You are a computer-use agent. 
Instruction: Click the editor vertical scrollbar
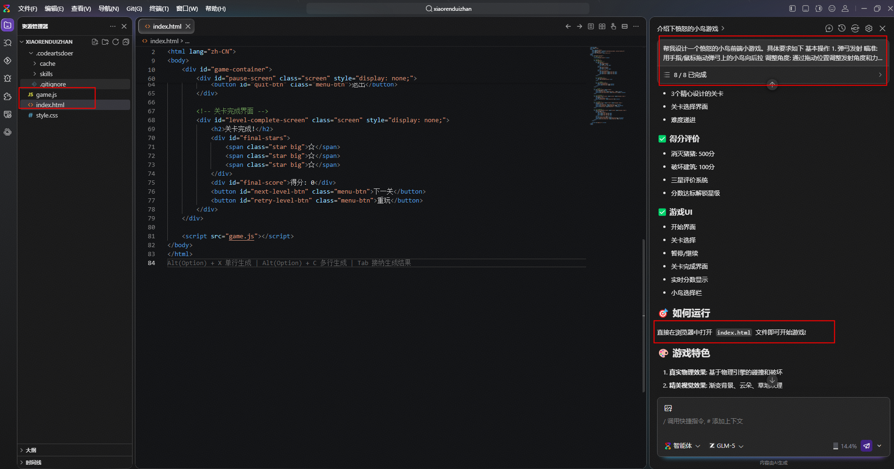tap(643, 315)
